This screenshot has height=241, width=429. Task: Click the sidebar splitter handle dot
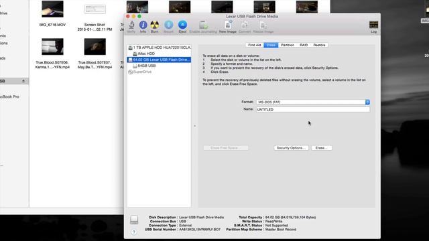pyautogui.click(x=194, y=126)
